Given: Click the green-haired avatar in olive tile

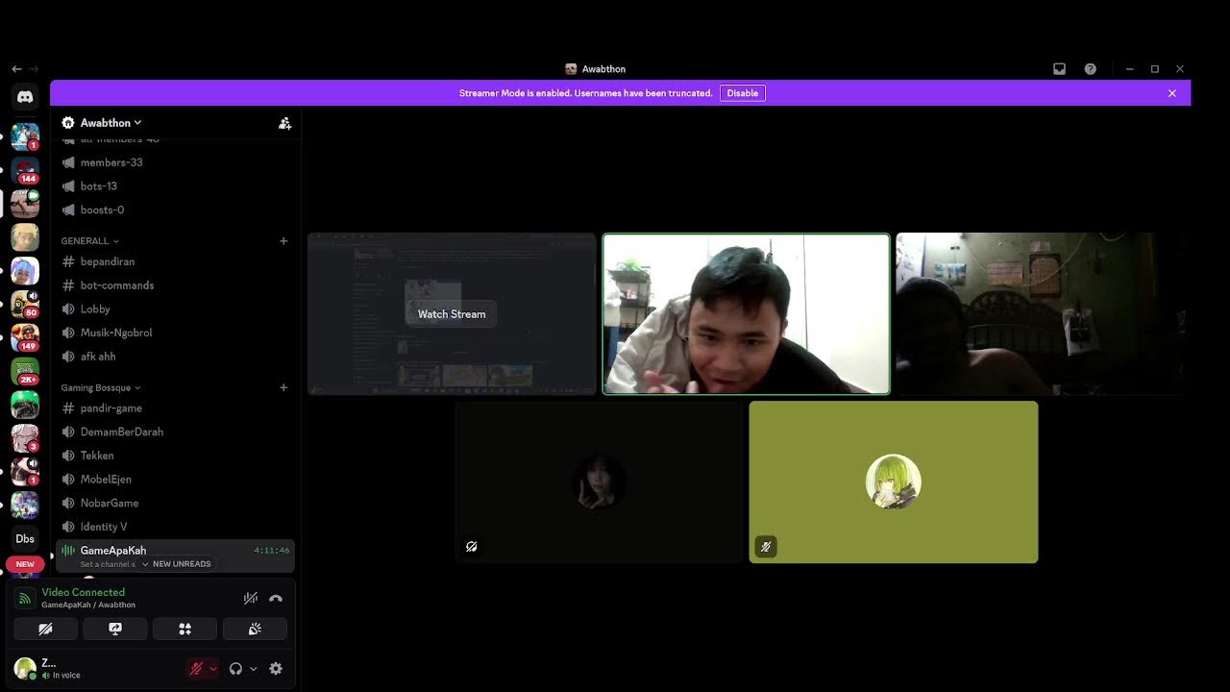Looking at the screenshot, I should [893, 482].
